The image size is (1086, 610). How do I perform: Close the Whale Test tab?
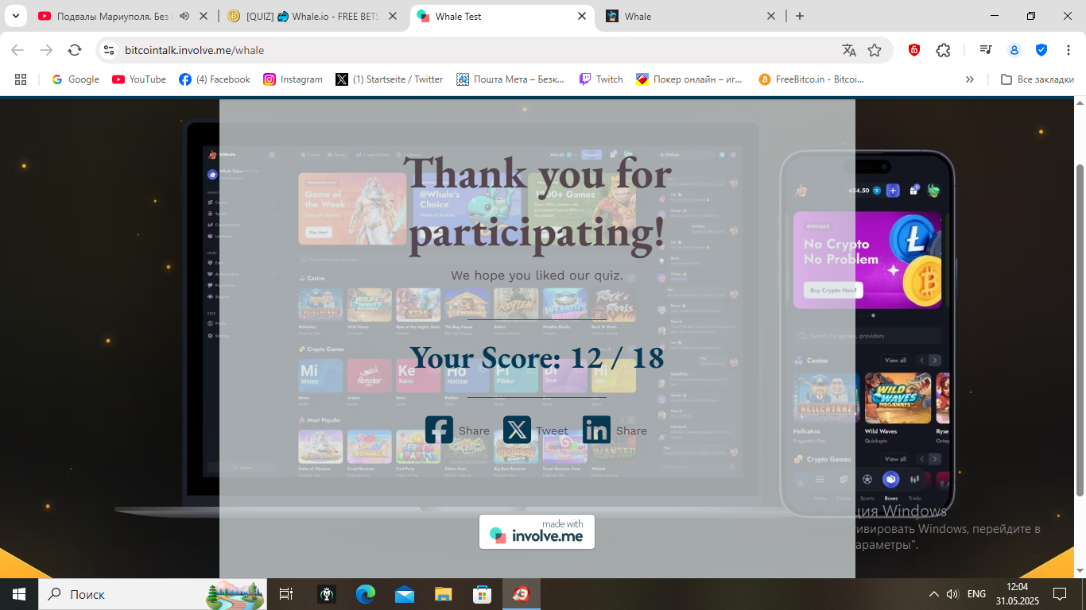(x=582, y=16)
